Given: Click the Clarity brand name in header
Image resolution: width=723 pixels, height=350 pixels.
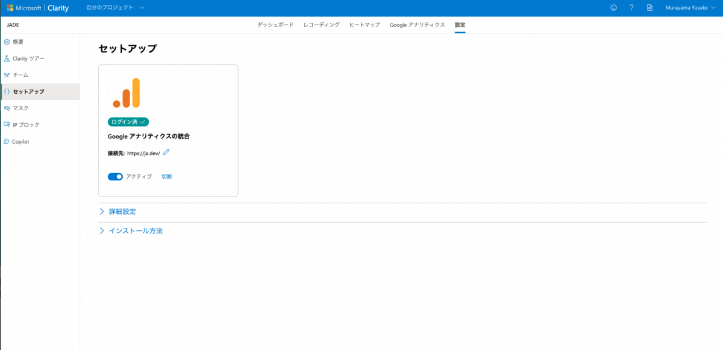Looking at the screenshot, I should coord(58,8).
